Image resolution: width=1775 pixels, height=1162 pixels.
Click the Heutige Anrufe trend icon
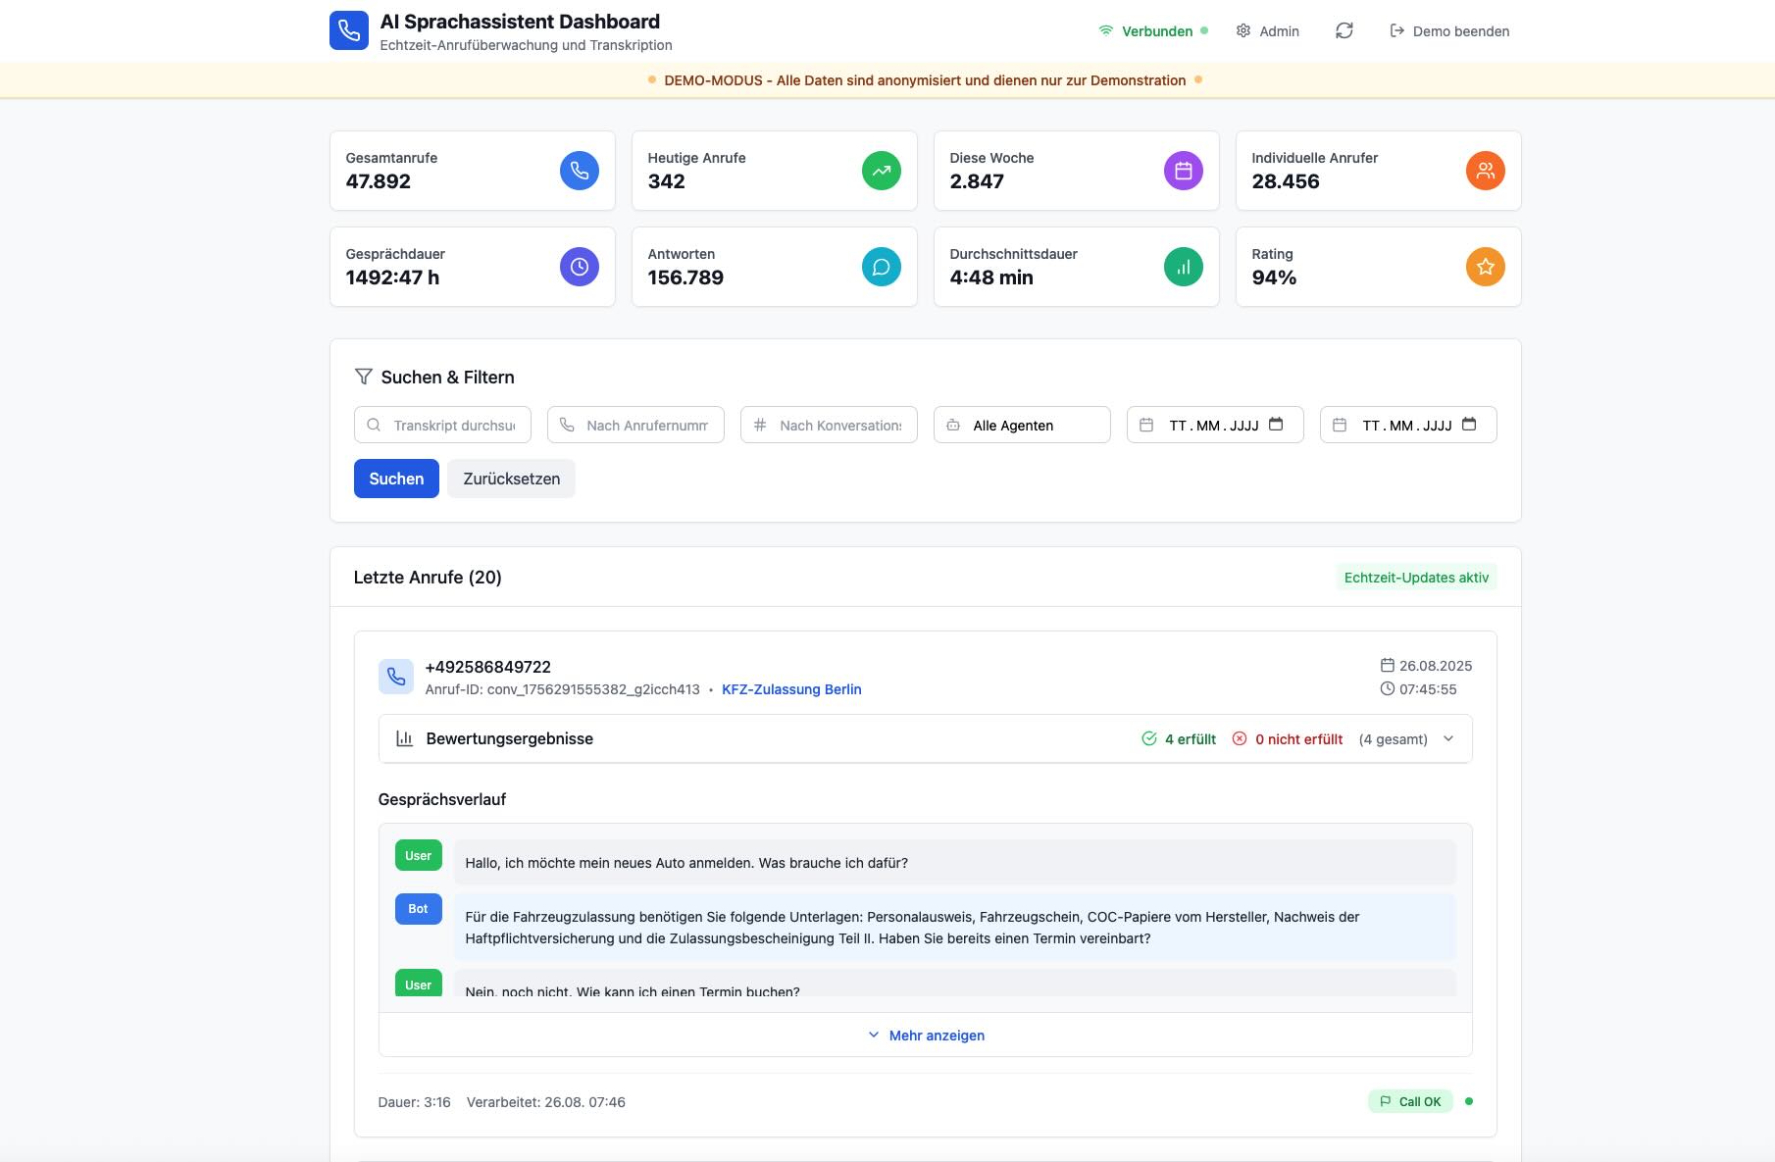click(x=881, y=171)
